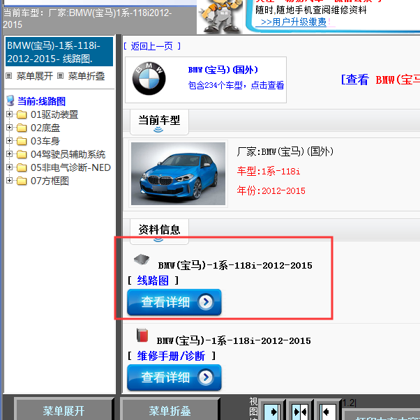This screenshot has width=420, height=420.
Task: Click the gray chip icon above 线路图
Action: coord(142,259)
